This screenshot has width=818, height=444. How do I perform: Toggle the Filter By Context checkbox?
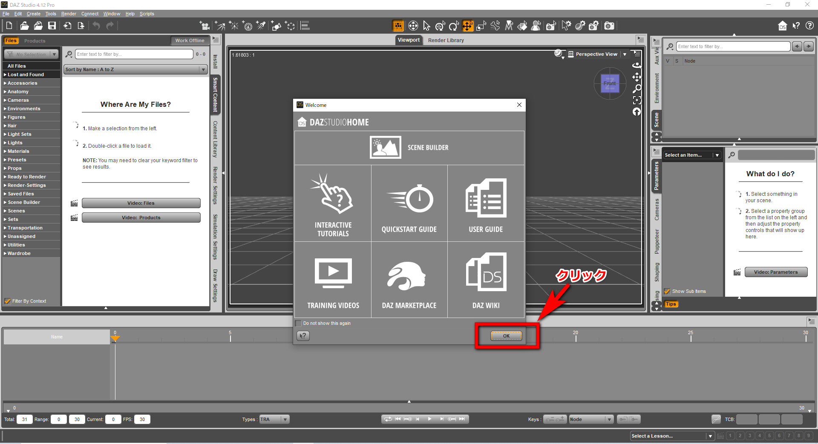pos(8,301)
